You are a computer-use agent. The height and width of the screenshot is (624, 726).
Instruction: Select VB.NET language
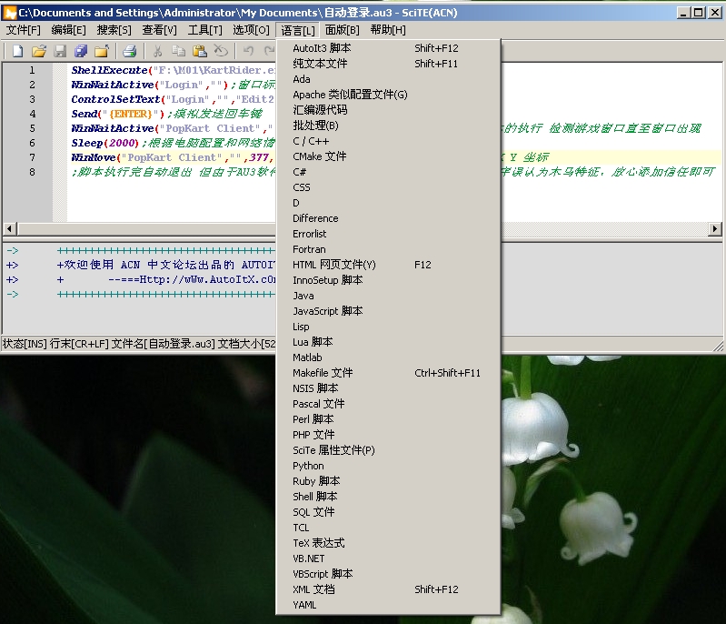pyautogui.click(x=388, y=559)
